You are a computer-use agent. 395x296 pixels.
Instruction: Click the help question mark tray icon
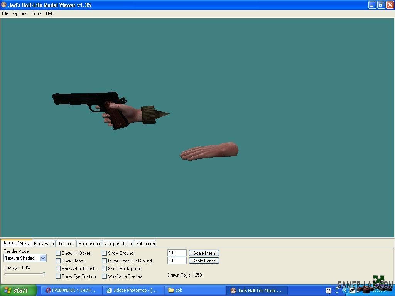[x=328, y=291]
